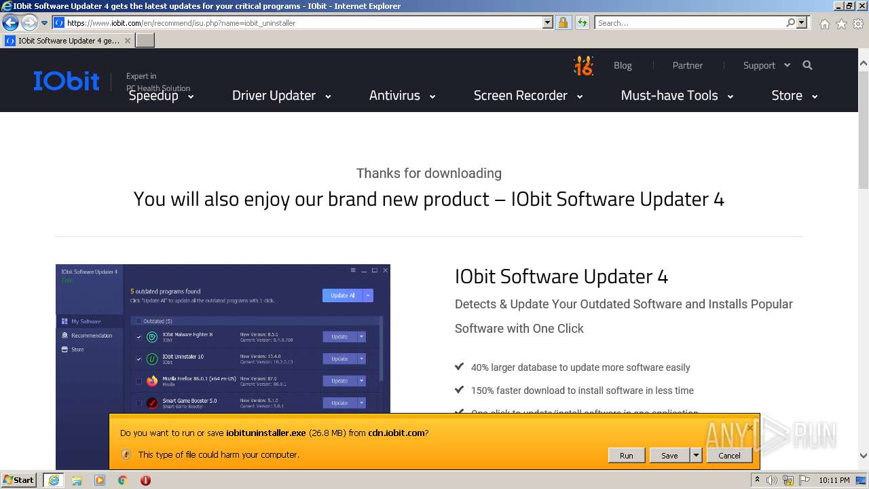
Task: Click the 'IObit Software Updater 4' heading
Action: [x=561, y=276]
